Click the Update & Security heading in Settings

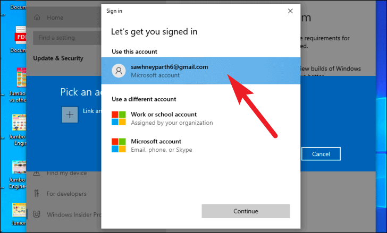[58, 58]
